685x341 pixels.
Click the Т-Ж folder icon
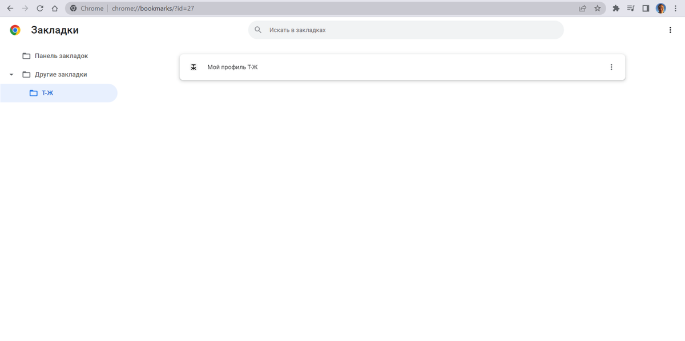click(x=33, y=93)
